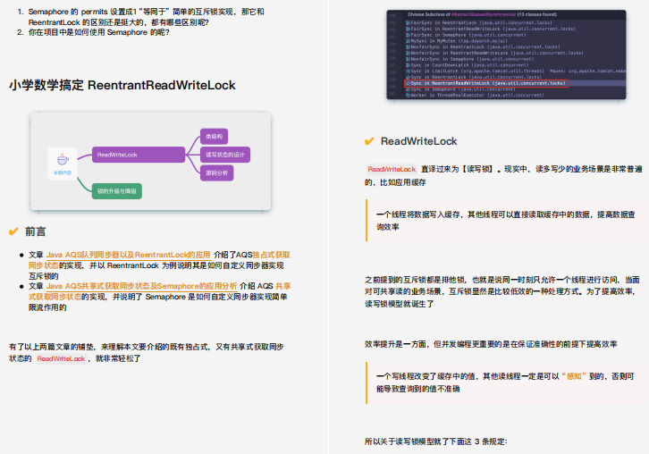This screenshot has height=454, width=649.
Task: Open the Java AQS队列同步器以及ReentrantLock的应用 link
Action: [129, 255]
